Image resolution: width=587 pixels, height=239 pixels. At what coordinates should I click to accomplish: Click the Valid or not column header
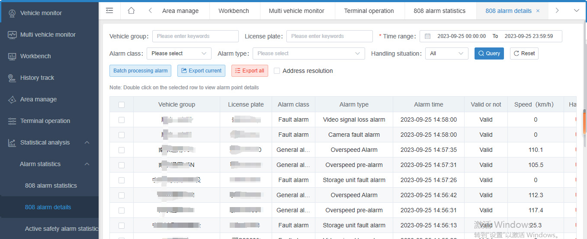point(486,104)
